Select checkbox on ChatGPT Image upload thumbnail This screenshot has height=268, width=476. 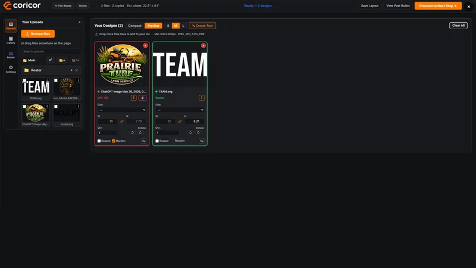point(24,107)
